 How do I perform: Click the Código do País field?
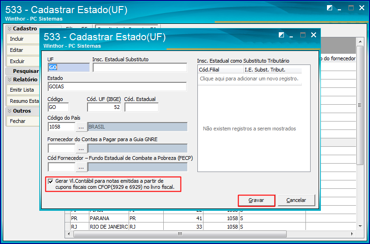click(61, 127)
